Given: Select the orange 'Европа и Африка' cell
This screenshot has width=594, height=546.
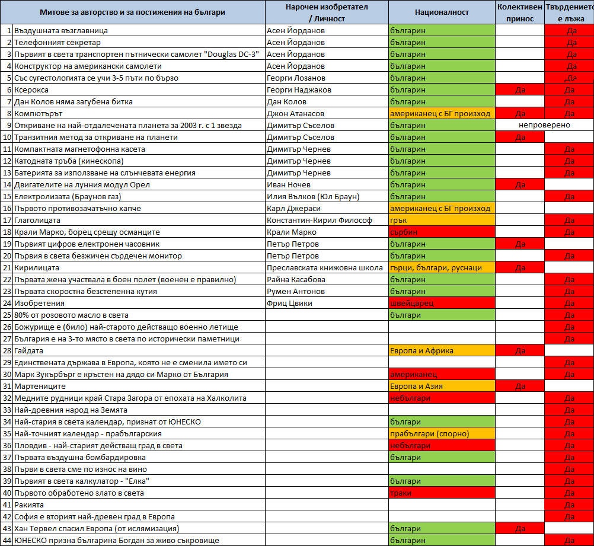Looking at the screenshot, I should click(442, 350).
